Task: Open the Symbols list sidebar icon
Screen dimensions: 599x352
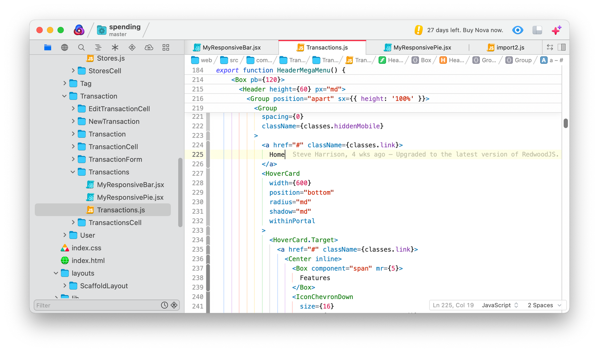Action: pyautogui.click(x=98, y=47)
